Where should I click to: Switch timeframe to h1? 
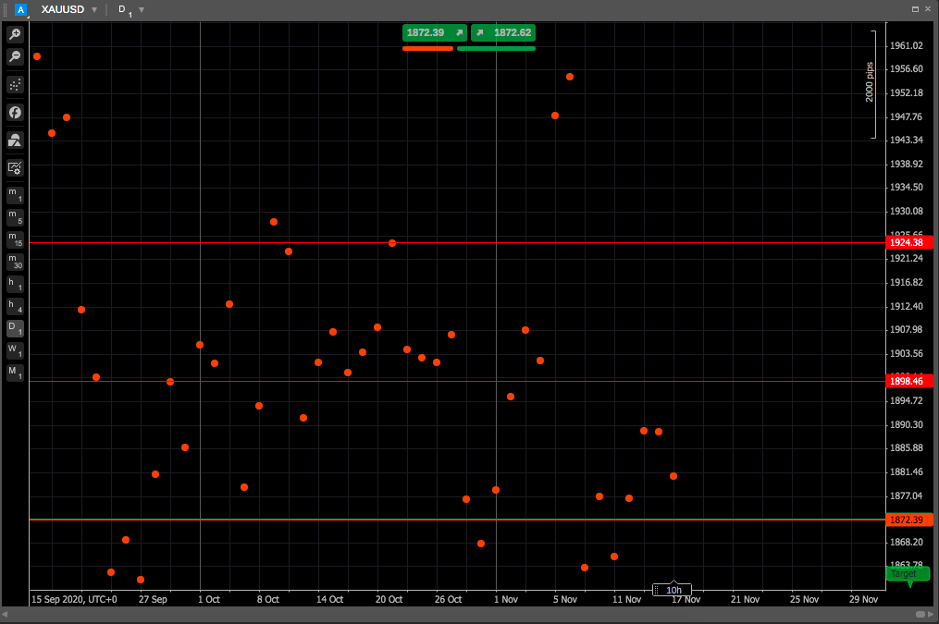pyautogui.click(x=15, y=284)
